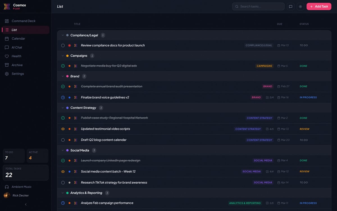Select List in the navigation menu

(x=14, y=30)
